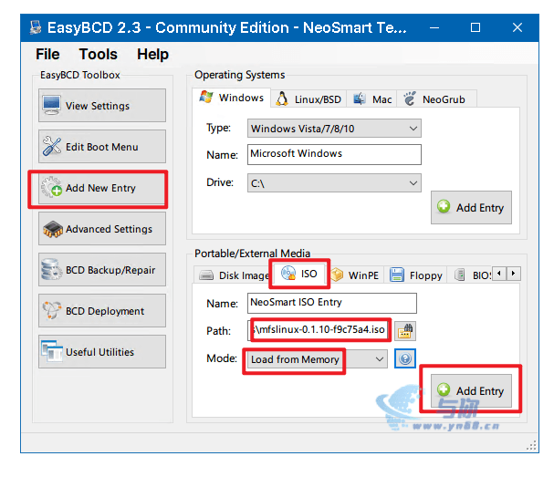Switch to the Linux/BSD tab

(308, 99)
